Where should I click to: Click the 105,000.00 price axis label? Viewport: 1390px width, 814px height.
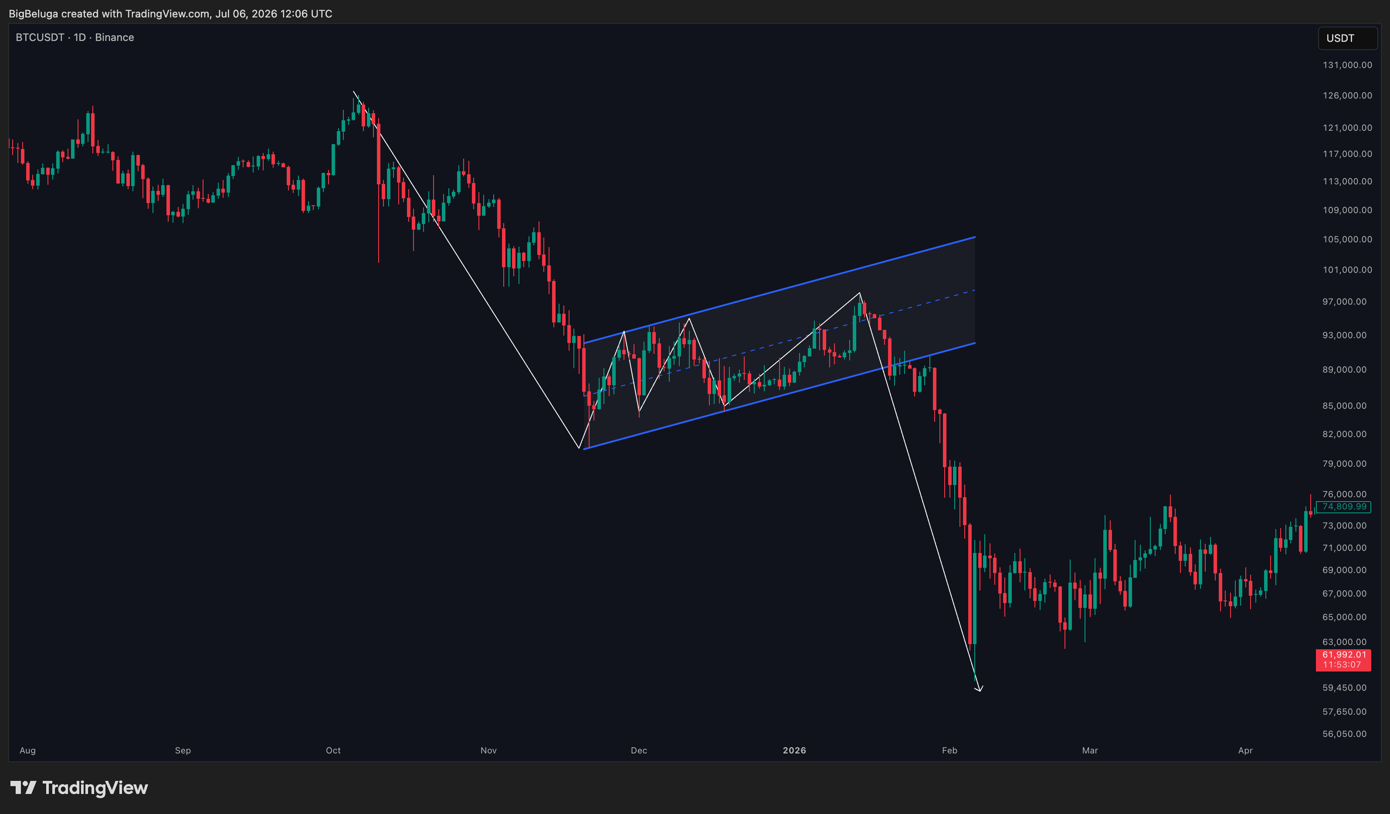tap(1347, 239)
